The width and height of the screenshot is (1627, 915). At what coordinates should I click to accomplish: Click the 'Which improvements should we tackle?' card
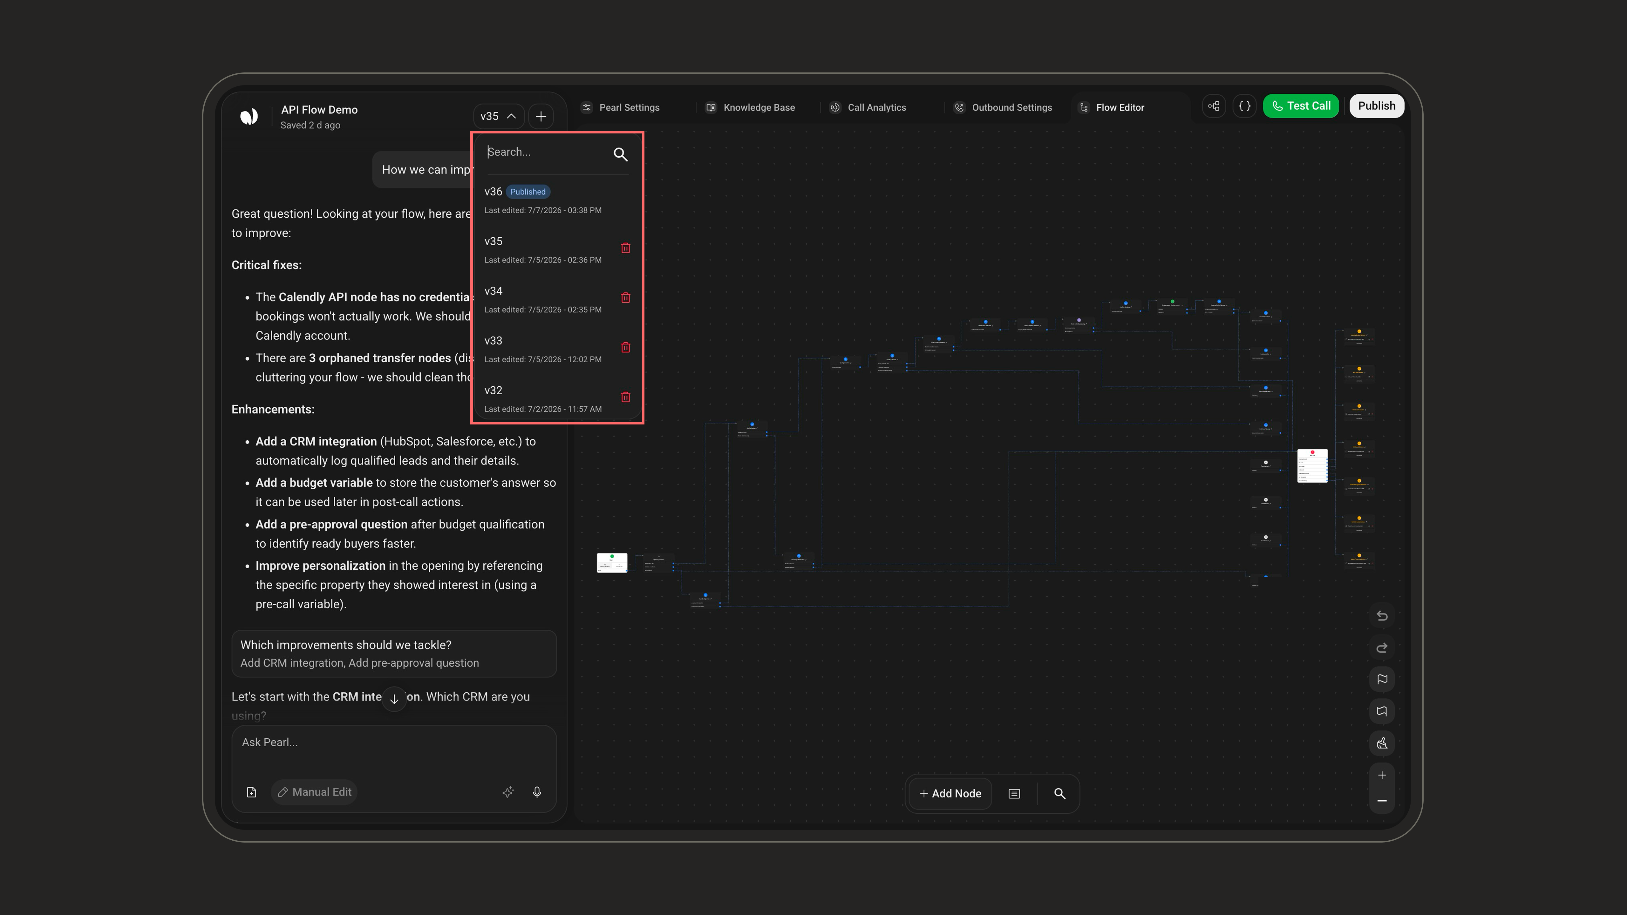(x=393, y=654)
